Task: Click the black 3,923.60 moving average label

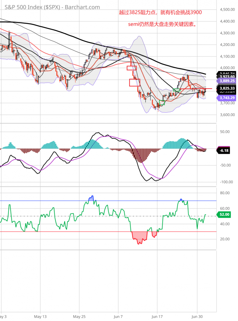Action: point(227,77)
